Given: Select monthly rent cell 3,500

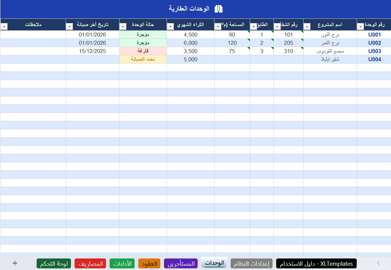Looking at the screenshot, I should [x=190, y=51].
